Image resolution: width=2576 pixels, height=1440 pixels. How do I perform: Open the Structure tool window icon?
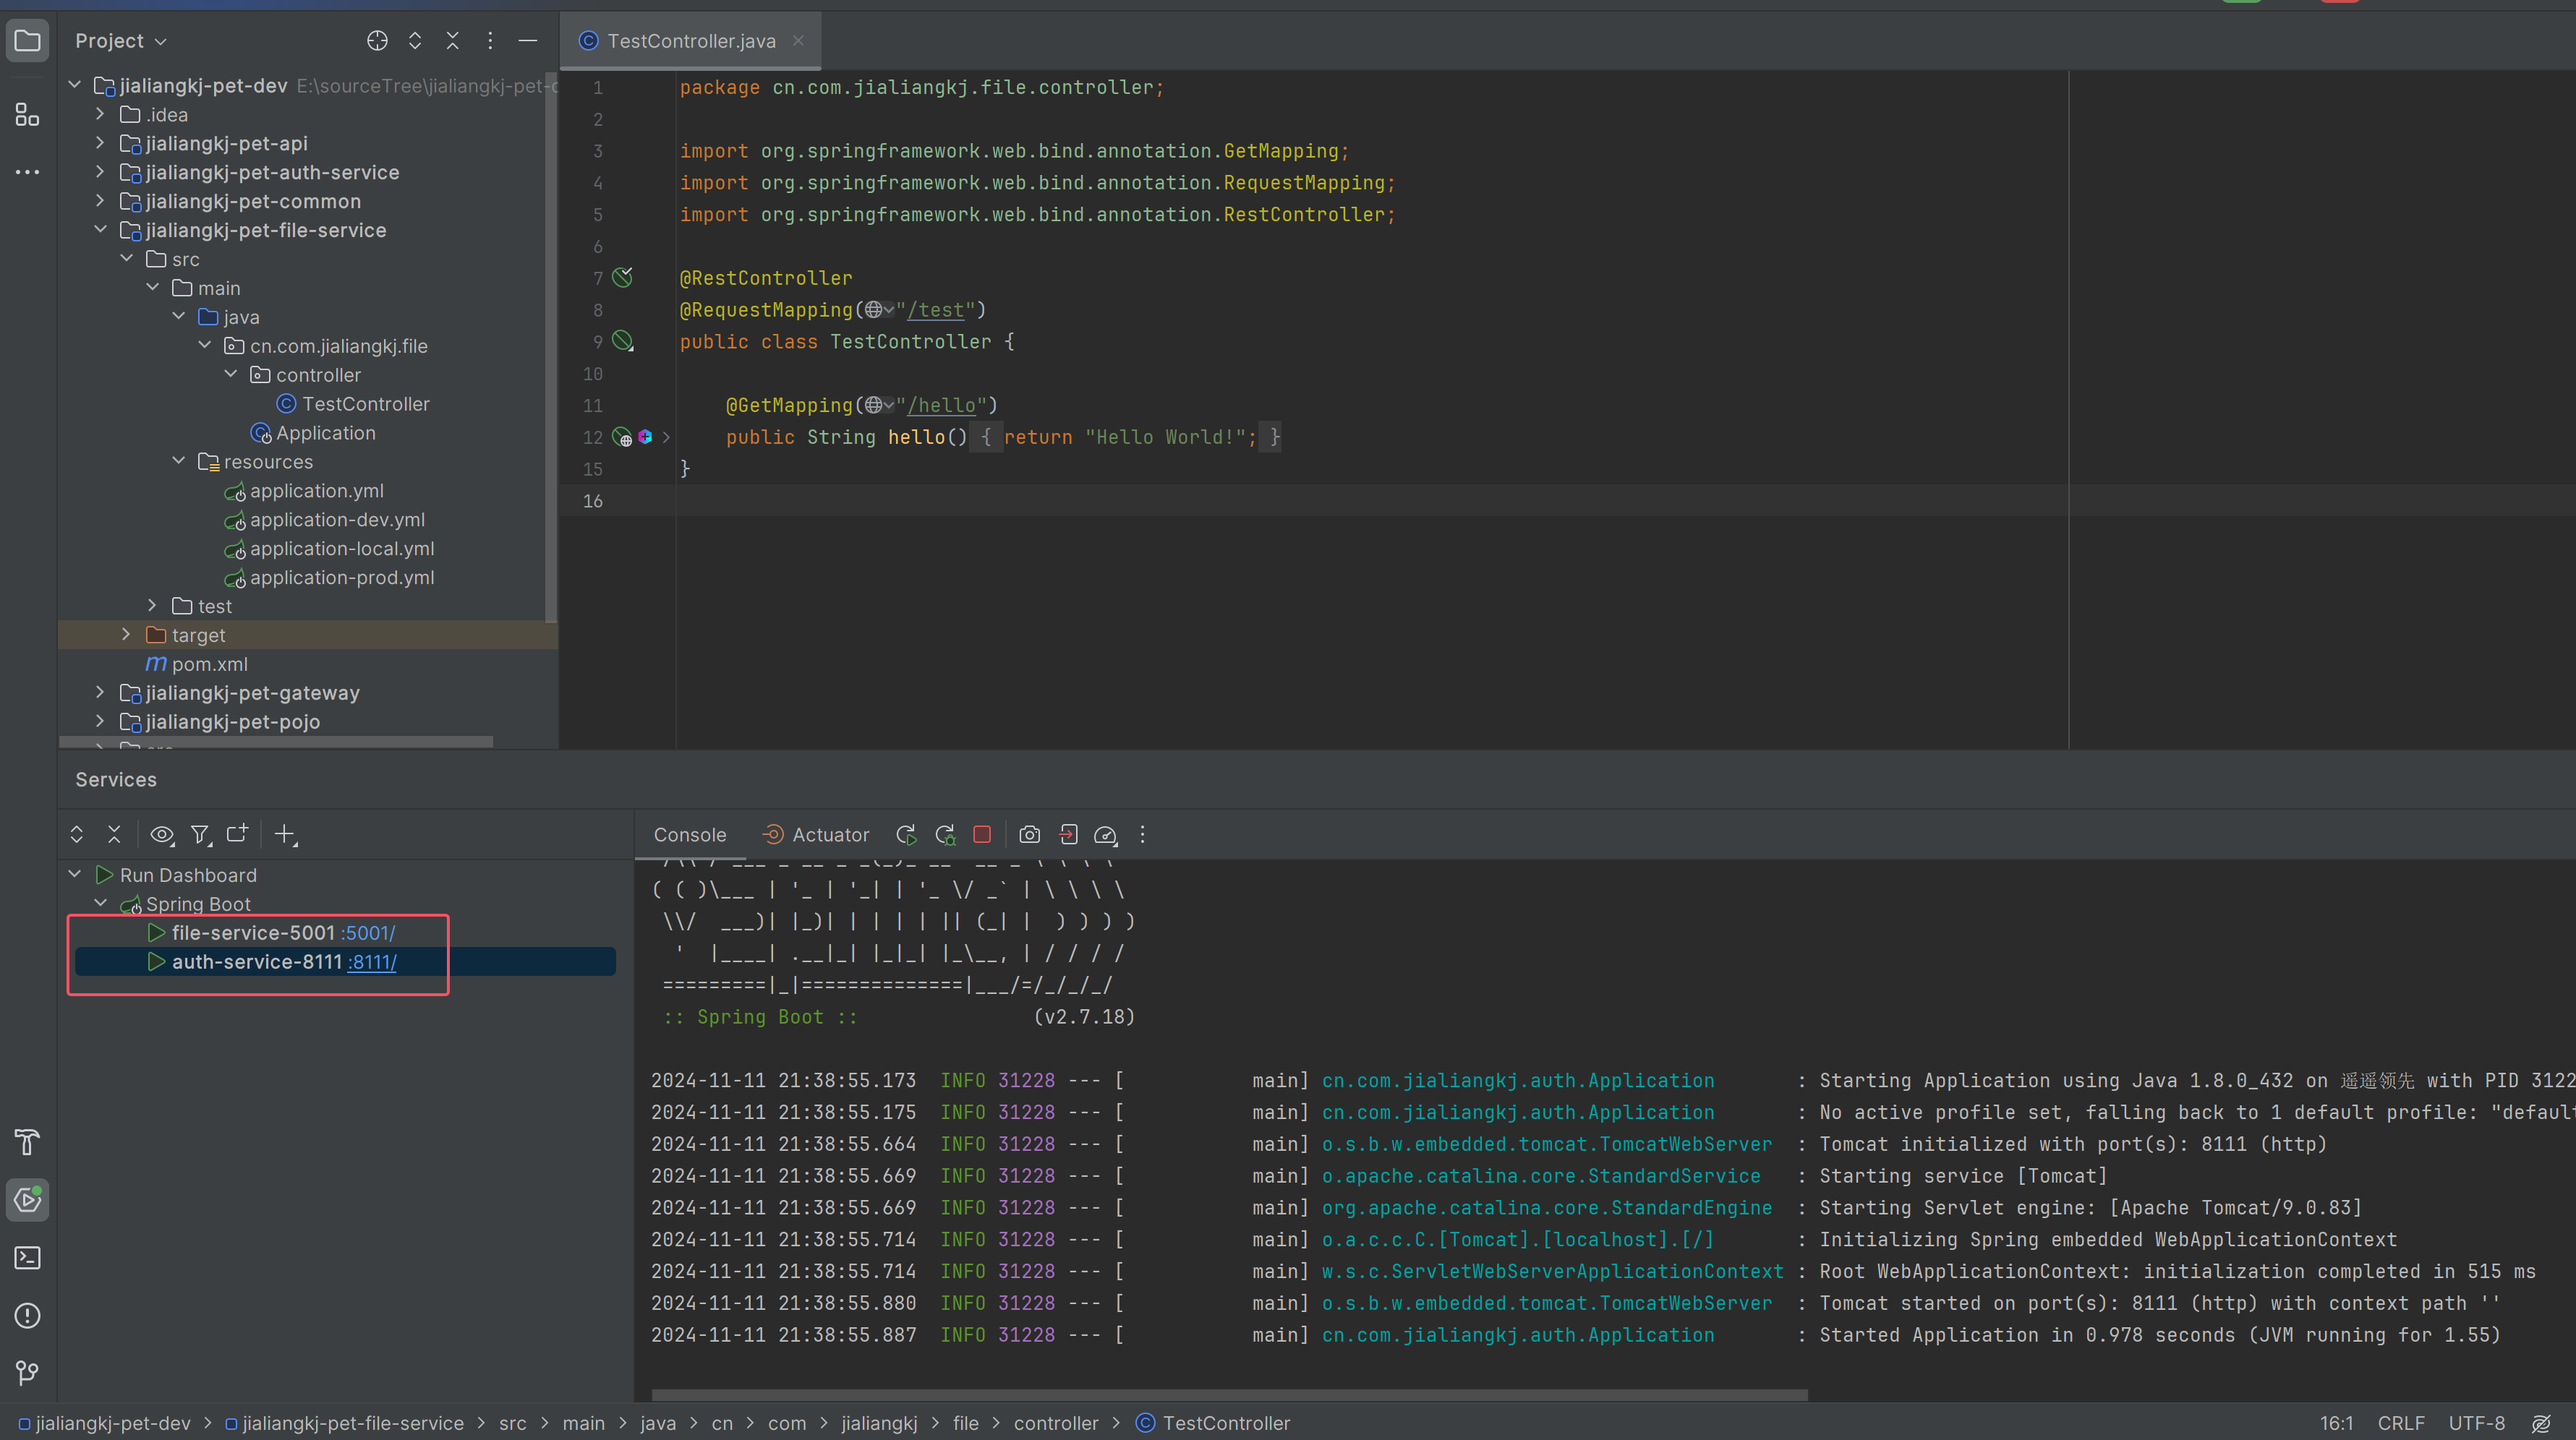27,115
